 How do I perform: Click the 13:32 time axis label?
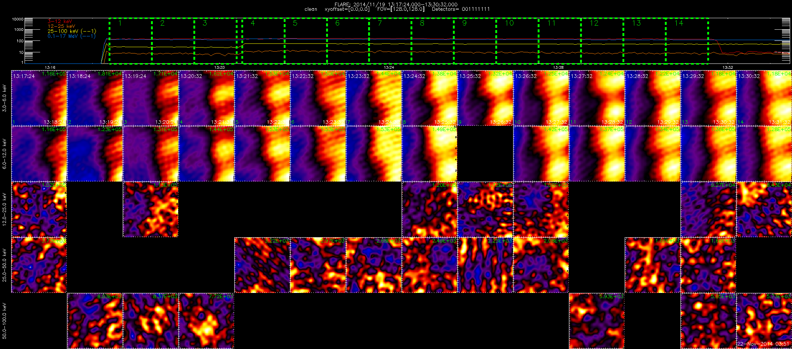click(728, 68)
